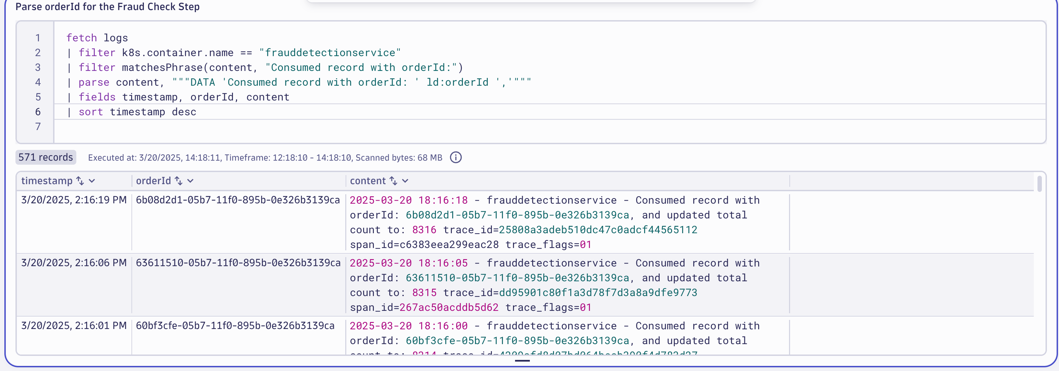Viewport: 1059px width, 371px height.
Task: Open the timestamp column dropdown menu
Action: click(x=92, y=181)
